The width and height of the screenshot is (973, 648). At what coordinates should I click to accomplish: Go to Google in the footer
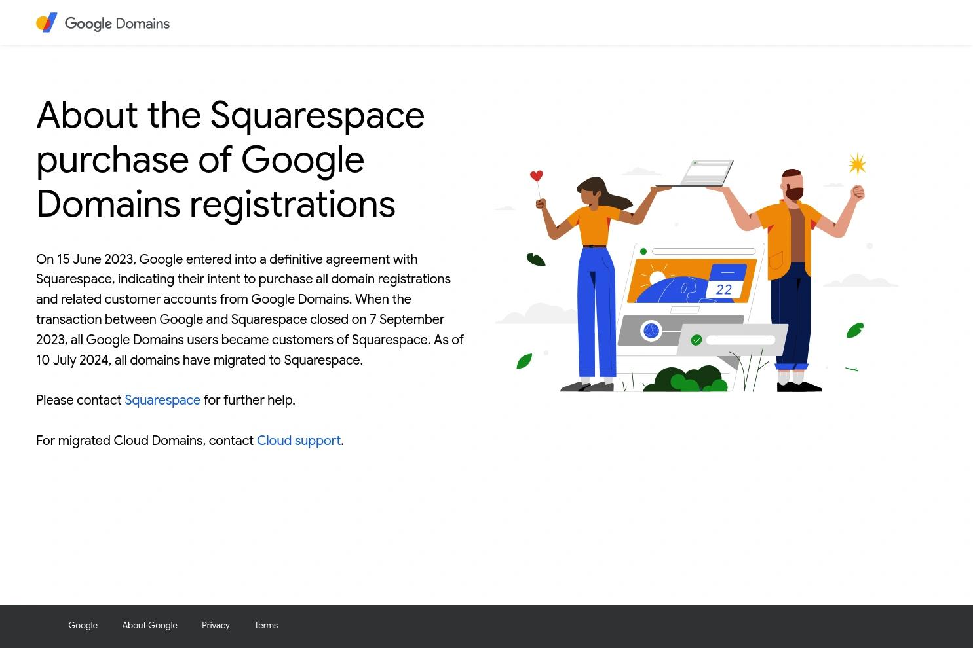coord(83,625)
